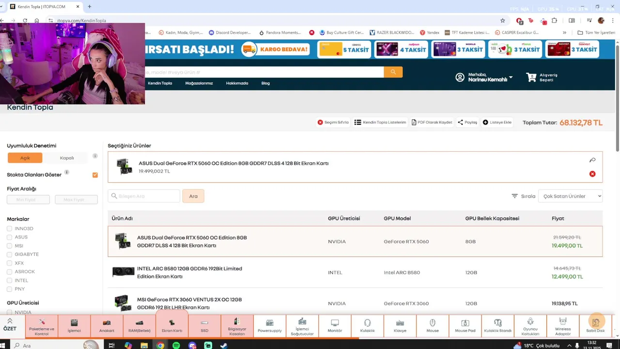The image size is (620, 349).
Task: Open the Mağazalarımız menu item
Action: coord(199,83)
